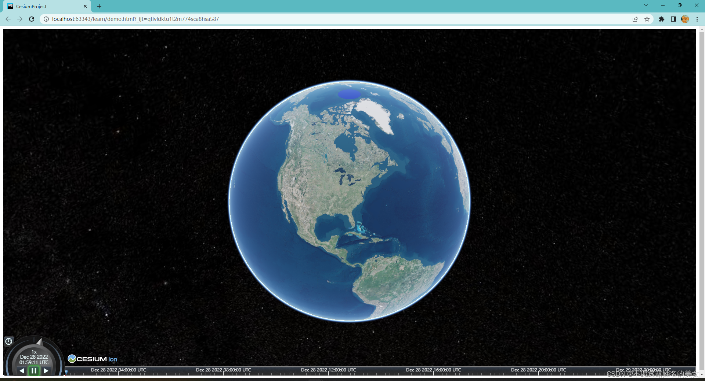The width and height of the screenshot is (705, 381).
Task: Jump timeline to Dec 28 12:00:00 UTC
Action: tap(328, 370)
